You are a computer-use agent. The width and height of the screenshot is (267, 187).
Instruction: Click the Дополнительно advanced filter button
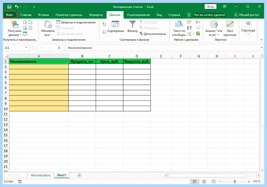coord(153,34)
